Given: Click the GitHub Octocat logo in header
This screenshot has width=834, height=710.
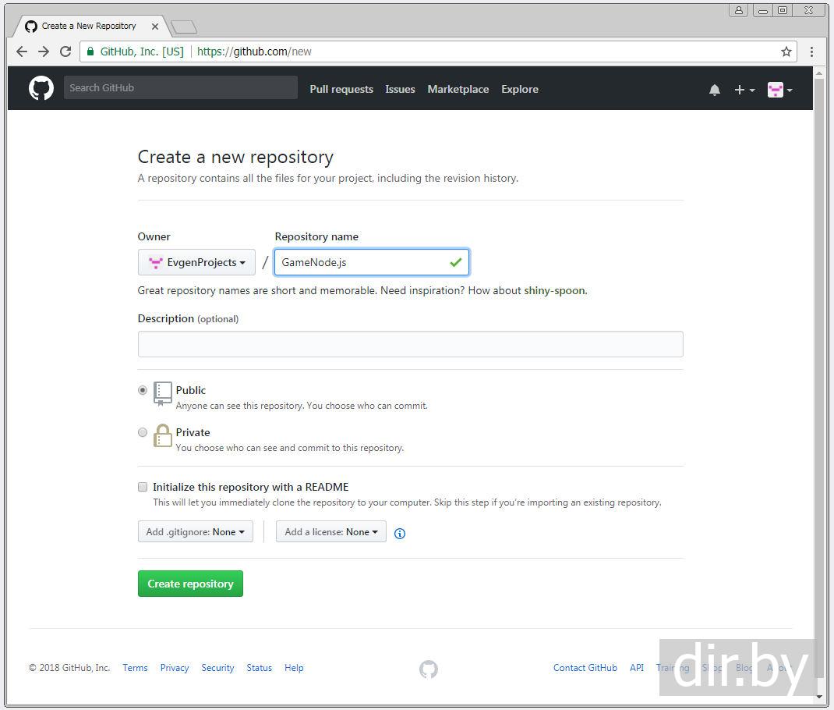Looking at the screenshot, I should [41, 88].
